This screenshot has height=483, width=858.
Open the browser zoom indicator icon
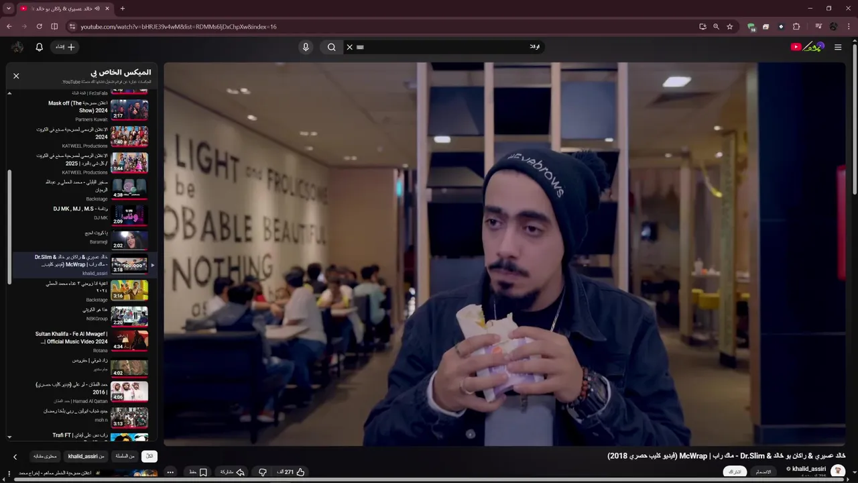click(x=716, y=27)
